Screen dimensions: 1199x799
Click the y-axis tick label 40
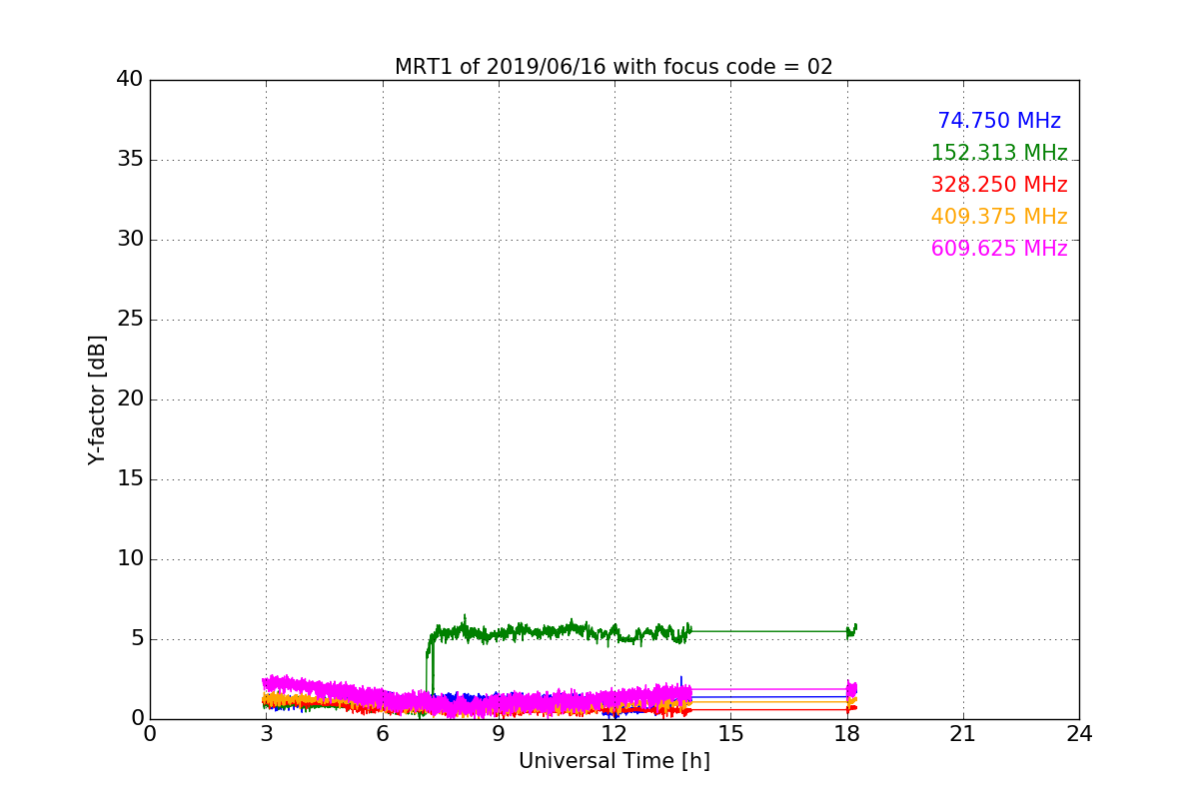(x=130, y=80)
